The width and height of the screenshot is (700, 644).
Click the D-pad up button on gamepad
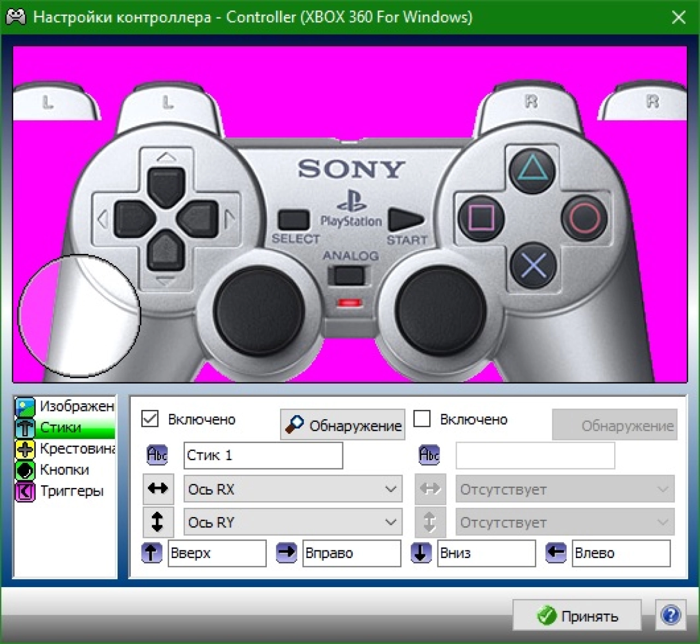click(166, 187)
